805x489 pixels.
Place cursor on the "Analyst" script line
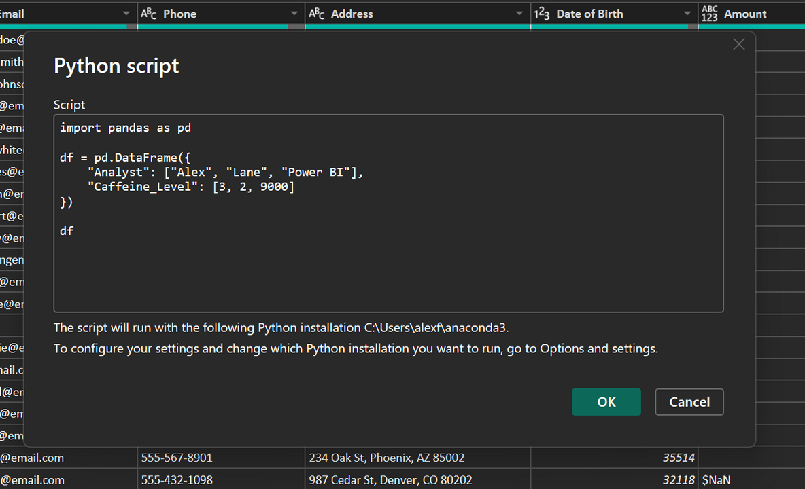[225, 173]
